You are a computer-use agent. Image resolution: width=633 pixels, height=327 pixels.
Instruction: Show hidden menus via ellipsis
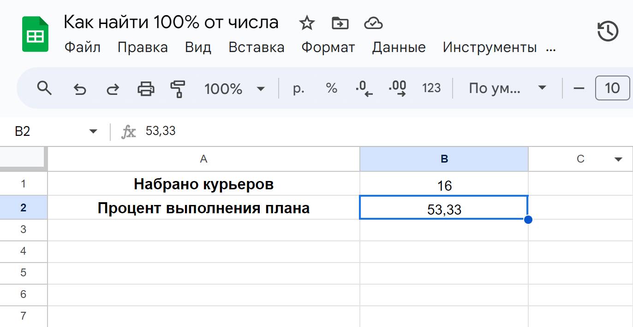tap(551, 49)
